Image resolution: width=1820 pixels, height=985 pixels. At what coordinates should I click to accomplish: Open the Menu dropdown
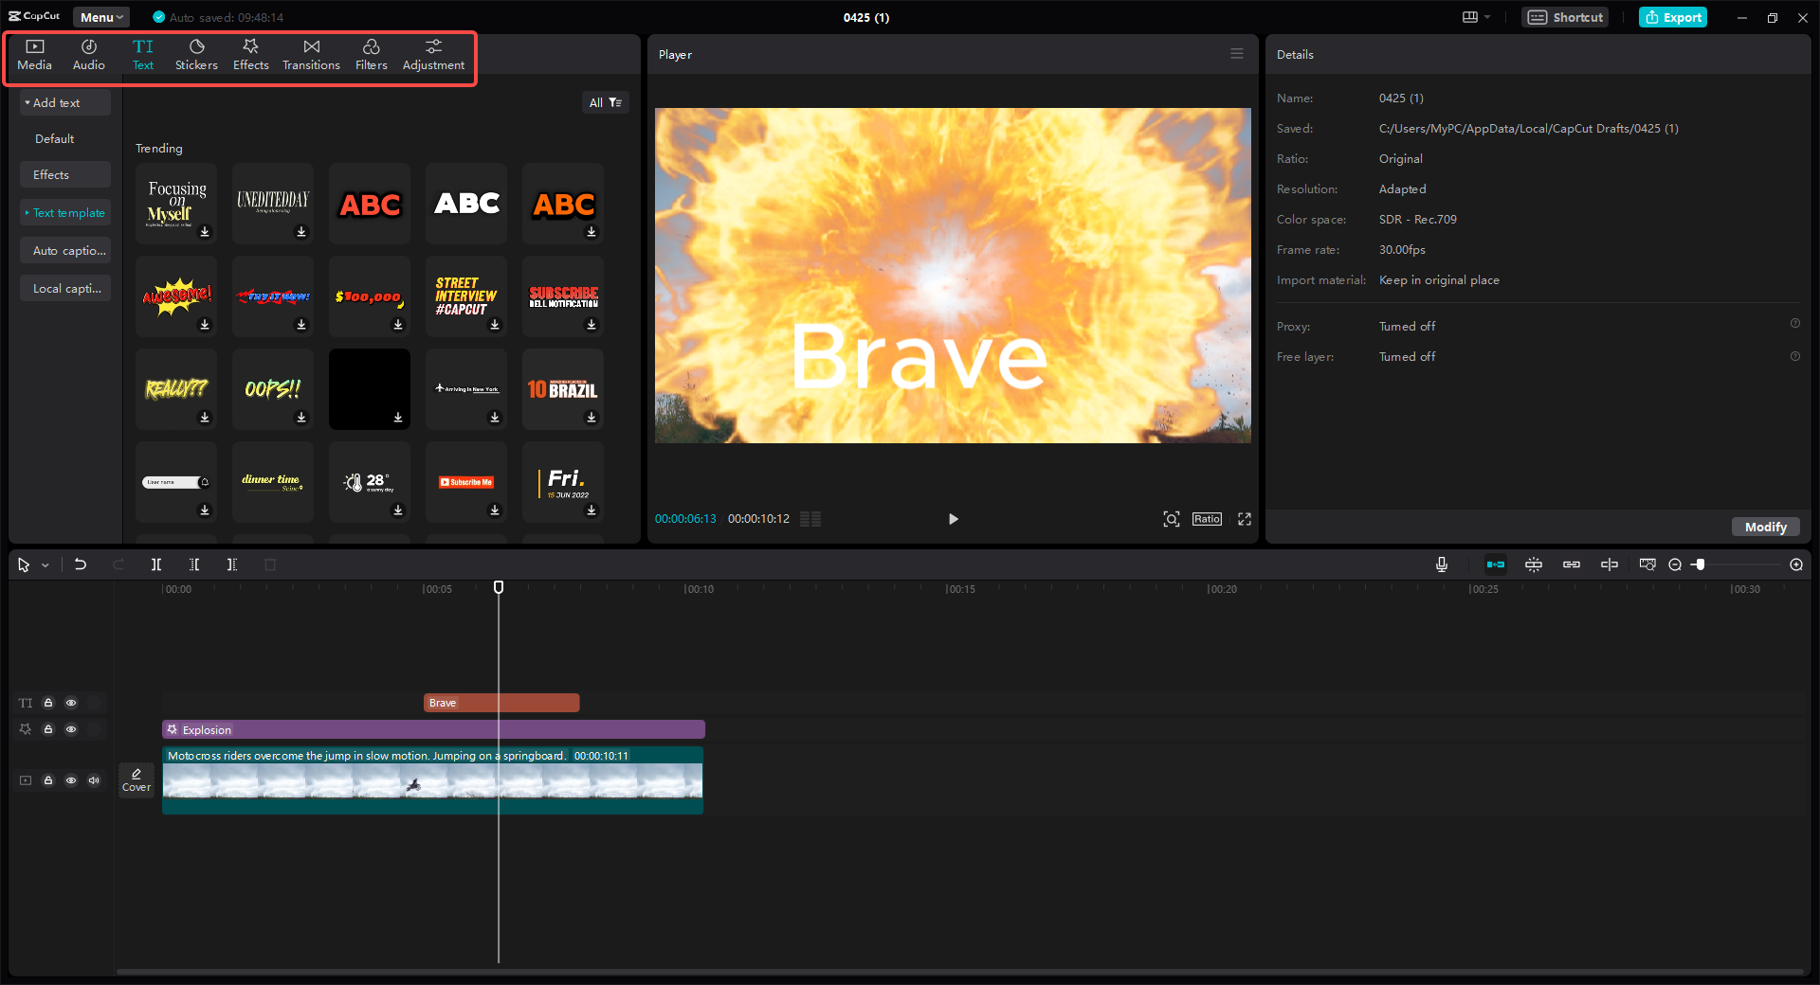point(100,16)
